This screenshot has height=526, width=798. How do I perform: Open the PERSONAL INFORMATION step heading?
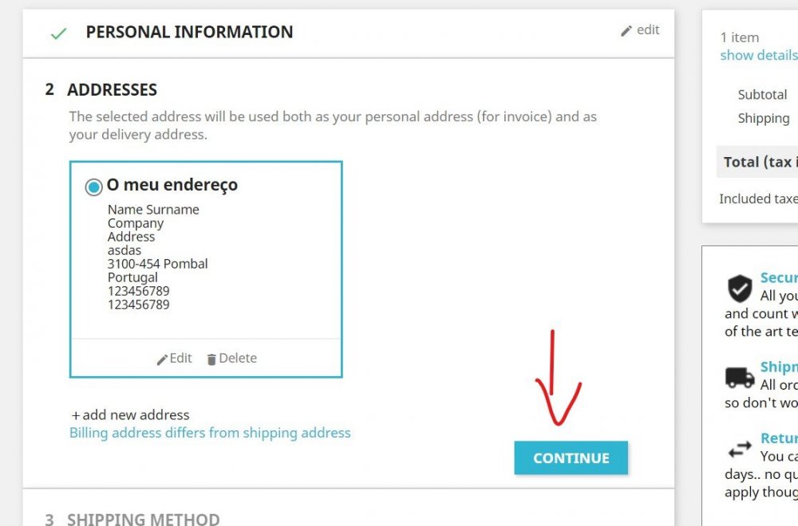(x=189, y=32)
